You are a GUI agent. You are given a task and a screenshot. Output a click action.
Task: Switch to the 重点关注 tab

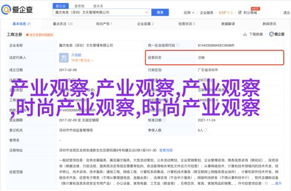63,24
